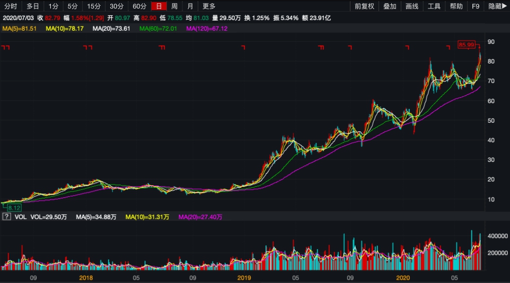Click the yellow volume MA(10)=31.31万 label

(147, 217)
